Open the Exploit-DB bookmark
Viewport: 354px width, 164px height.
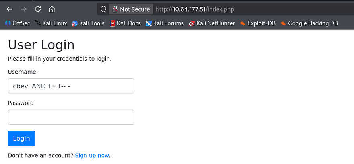tap(257, 23)
